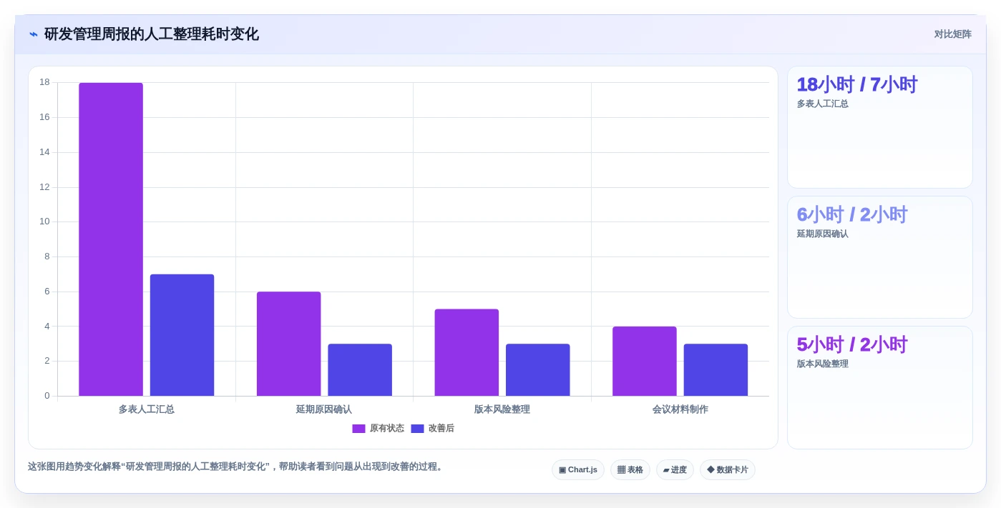The height and width of the screenshot is (508, 1001).
Task: Click the purple 原有状态 legend swatch
Action: tap(358, 429)
